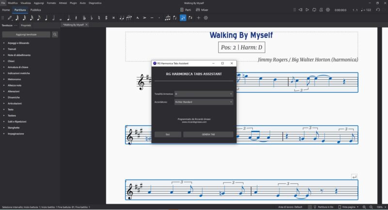Select the half note duration
Screen dimensions: 388x210
[x=53, y=18]
